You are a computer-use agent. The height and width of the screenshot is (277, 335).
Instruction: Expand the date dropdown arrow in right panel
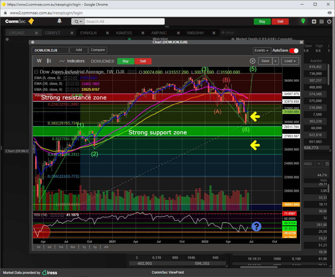coord(319,164)
